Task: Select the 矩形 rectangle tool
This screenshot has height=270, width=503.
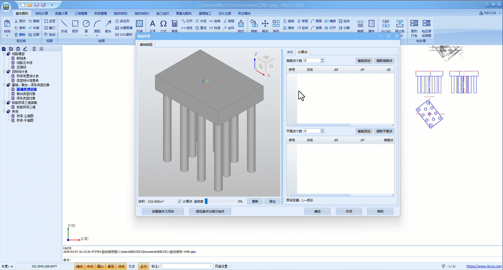Action: tap(75, 26)
